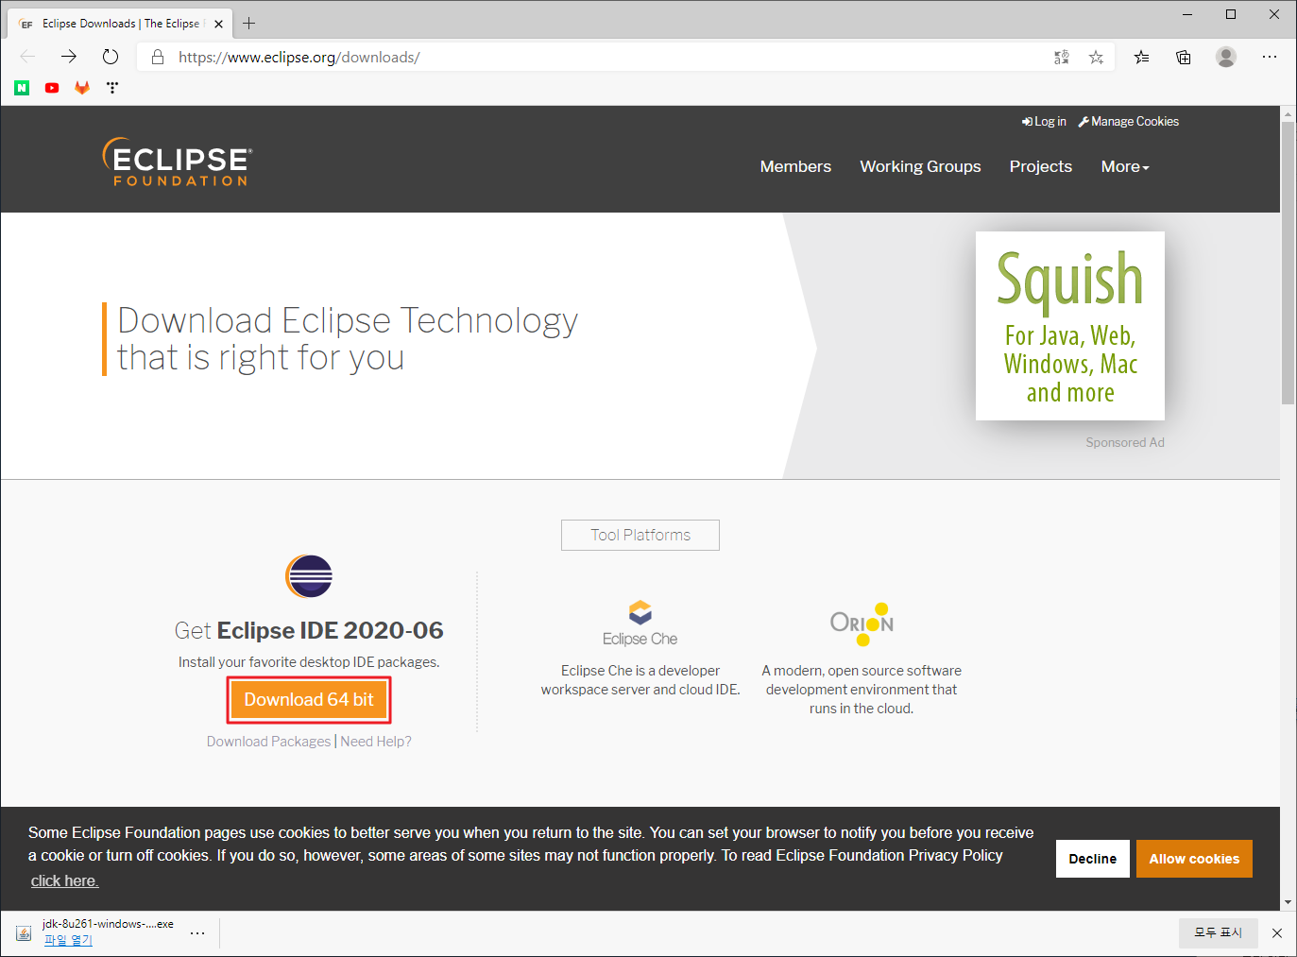
Task: Open the GitLab fox bookmark icon
Action: click(82, 88)
